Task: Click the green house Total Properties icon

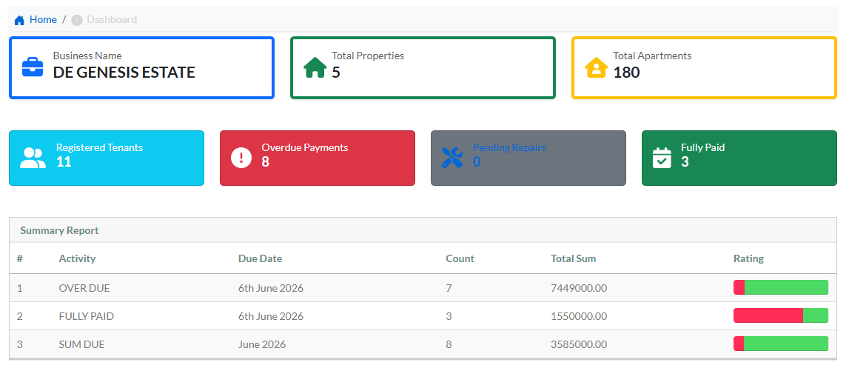Action: click(x=315, y=67)
